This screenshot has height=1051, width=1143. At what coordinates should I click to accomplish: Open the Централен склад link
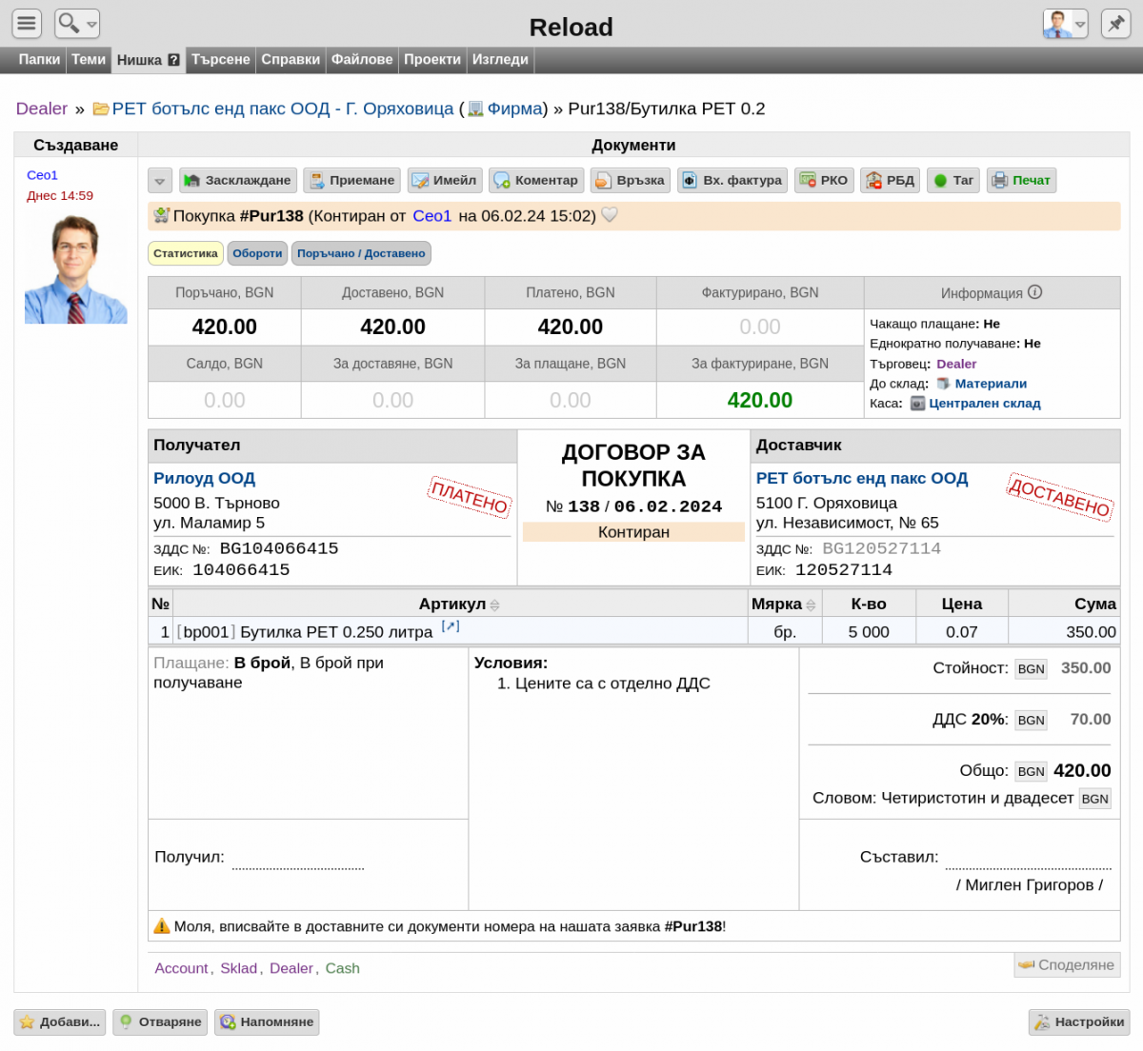[x=984, y=404]
